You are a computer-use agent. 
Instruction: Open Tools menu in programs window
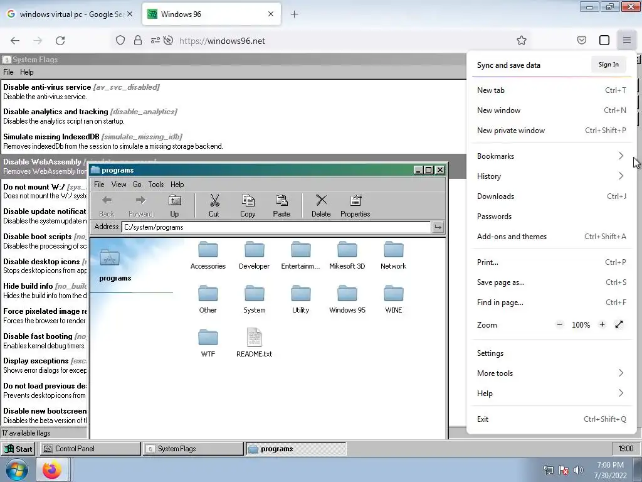[156, 185]
